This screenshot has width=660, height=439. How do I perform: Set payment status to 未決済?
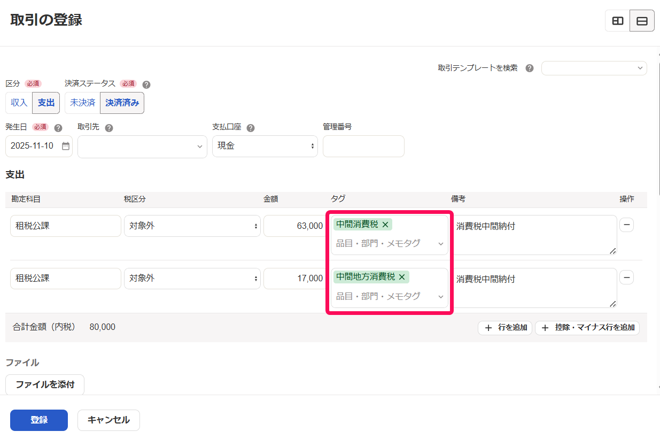[83, 103]
